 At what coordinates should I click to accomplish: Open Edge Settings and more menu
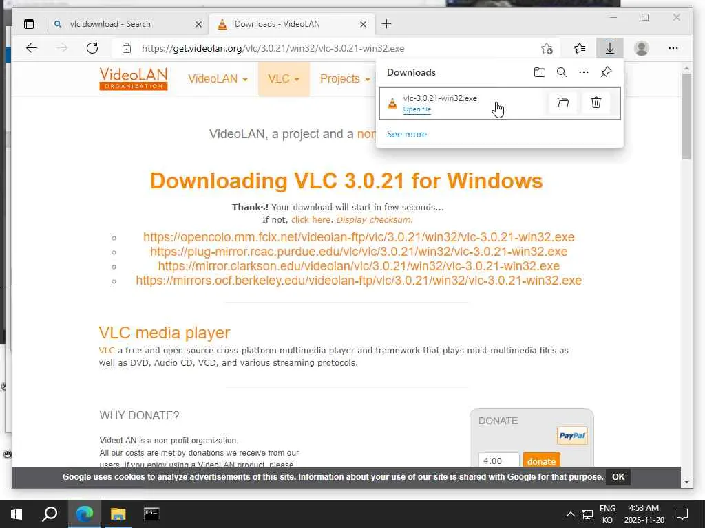click(673, 48)
